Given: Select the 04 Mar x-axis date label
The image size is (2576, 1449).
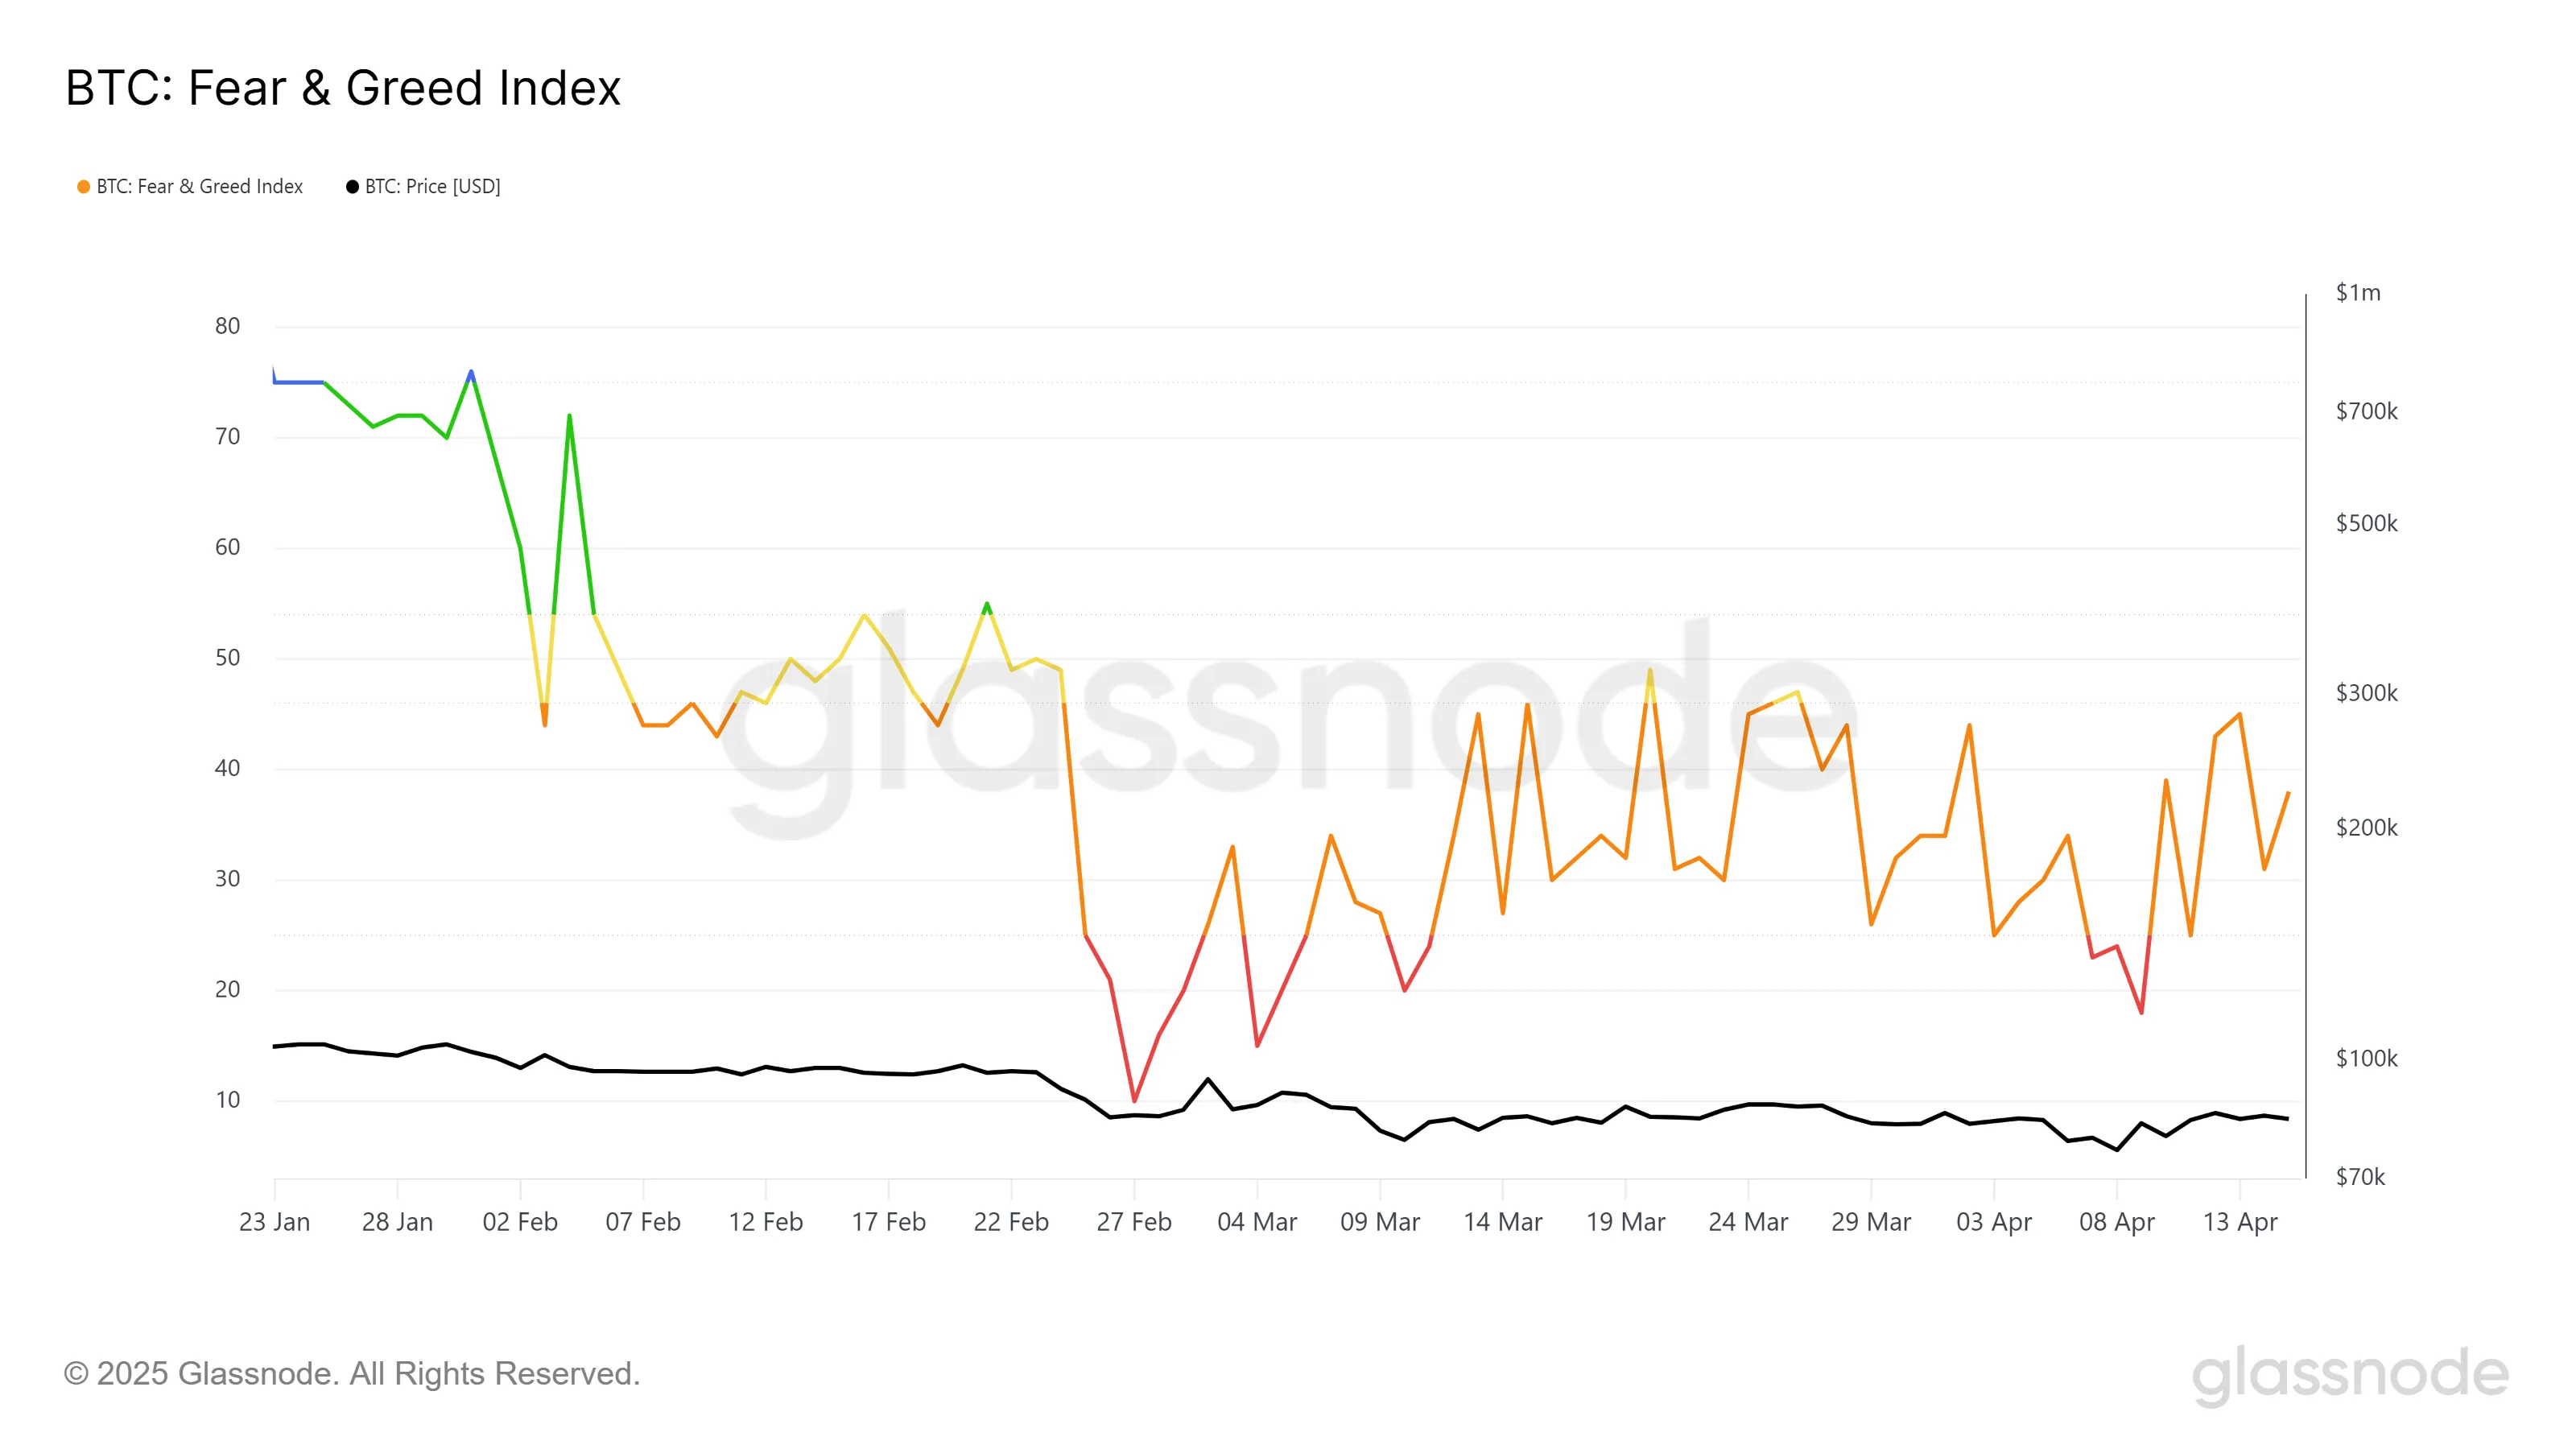Looking at the screenshot, I should [x=1257, y=1222].
